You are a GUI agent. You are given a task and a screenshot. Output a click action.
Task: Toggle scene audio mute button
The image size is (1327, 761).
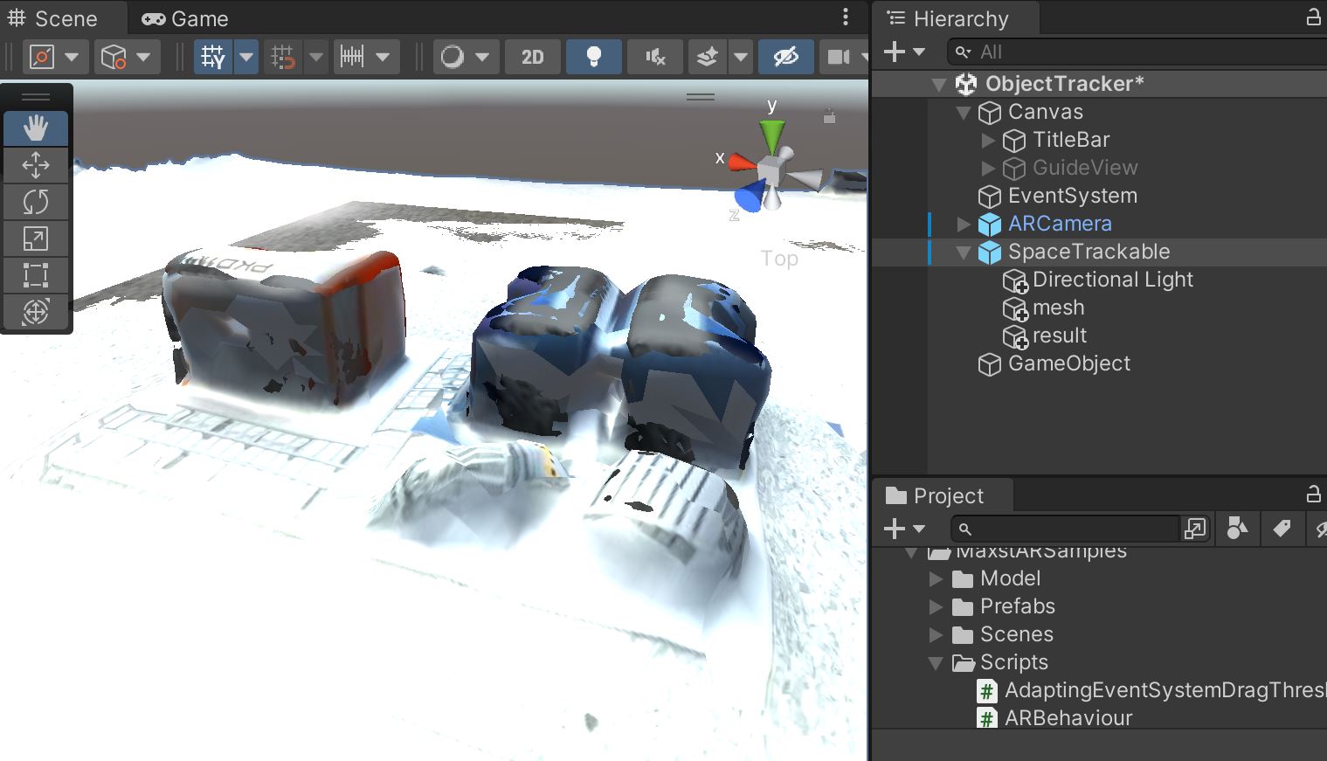(655, 57)
